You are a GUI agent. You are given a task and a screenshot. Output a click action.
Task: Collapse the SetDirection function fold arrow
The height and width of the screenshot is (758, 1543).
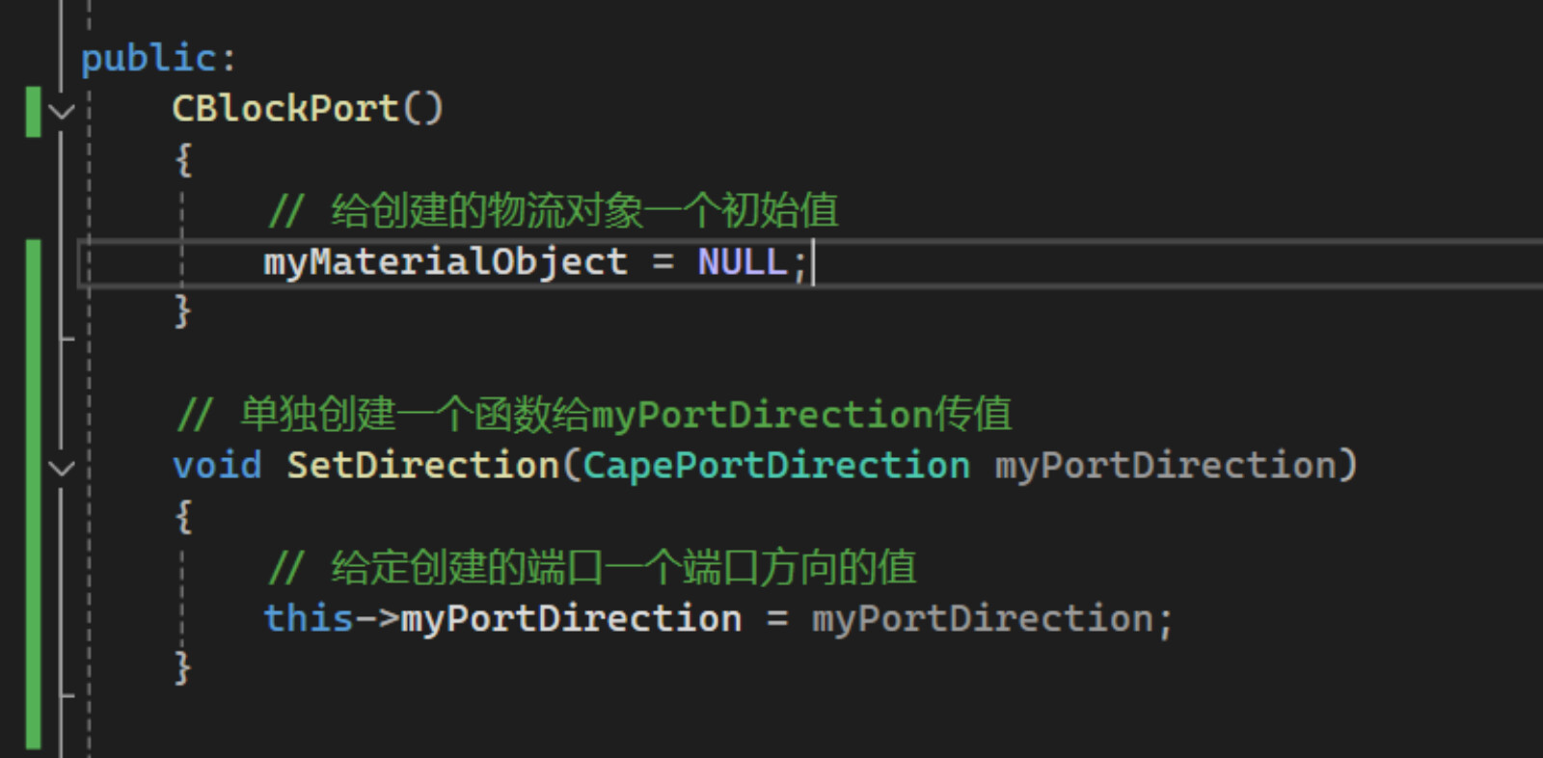click(x=61, y=469)
